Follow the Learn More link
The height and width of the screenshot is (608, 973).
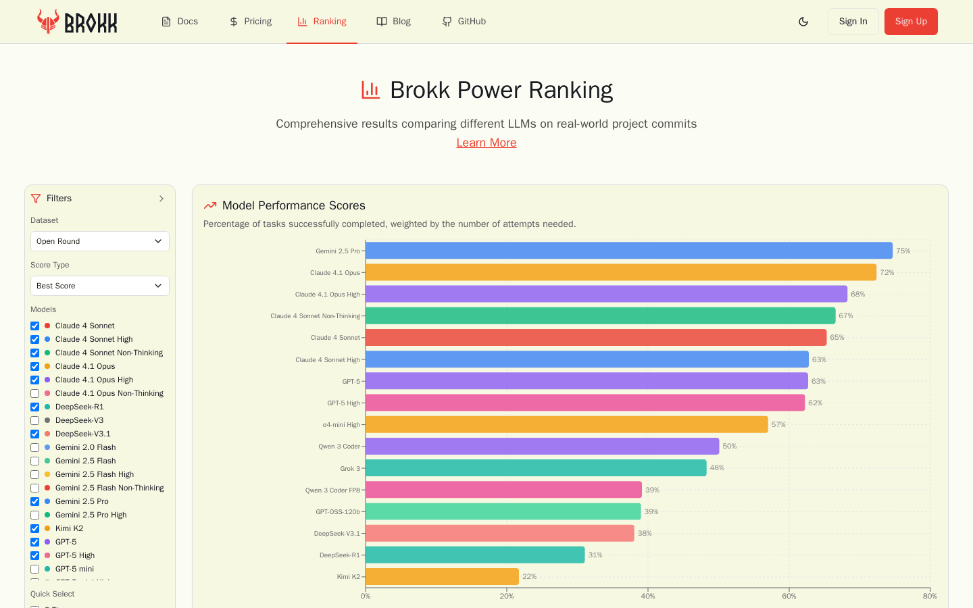point(487,143)
